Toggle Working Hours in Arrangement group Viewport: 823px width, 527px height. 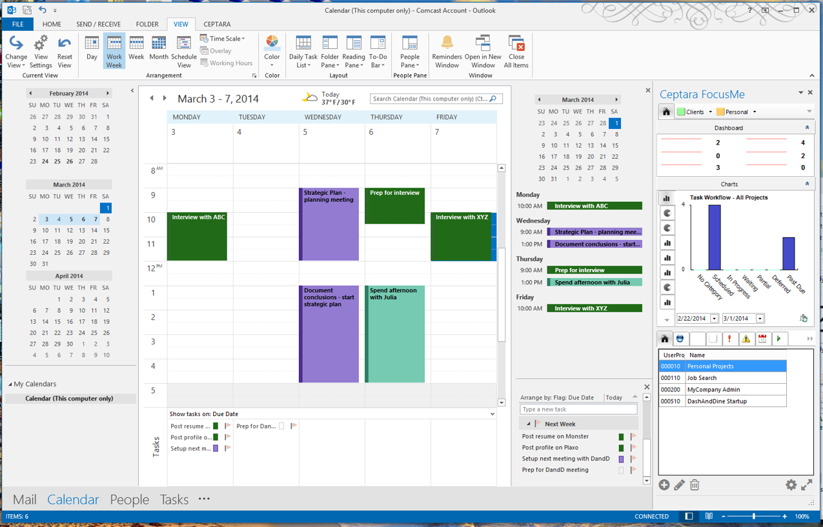227,63
